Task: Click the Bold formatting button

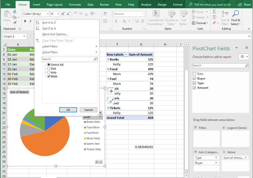Action: tap(25, 21)
